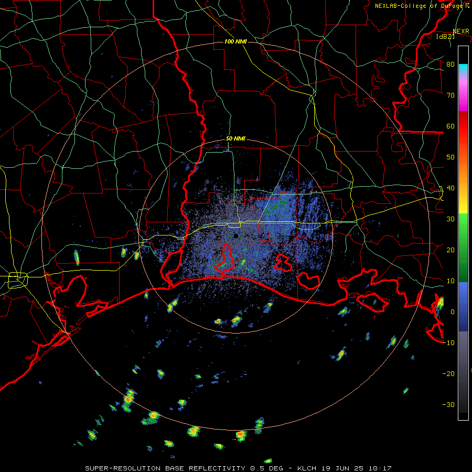Click the 30 value on the dBZ scale
This screenshot has width=472, height=472.
pos(450,219)
